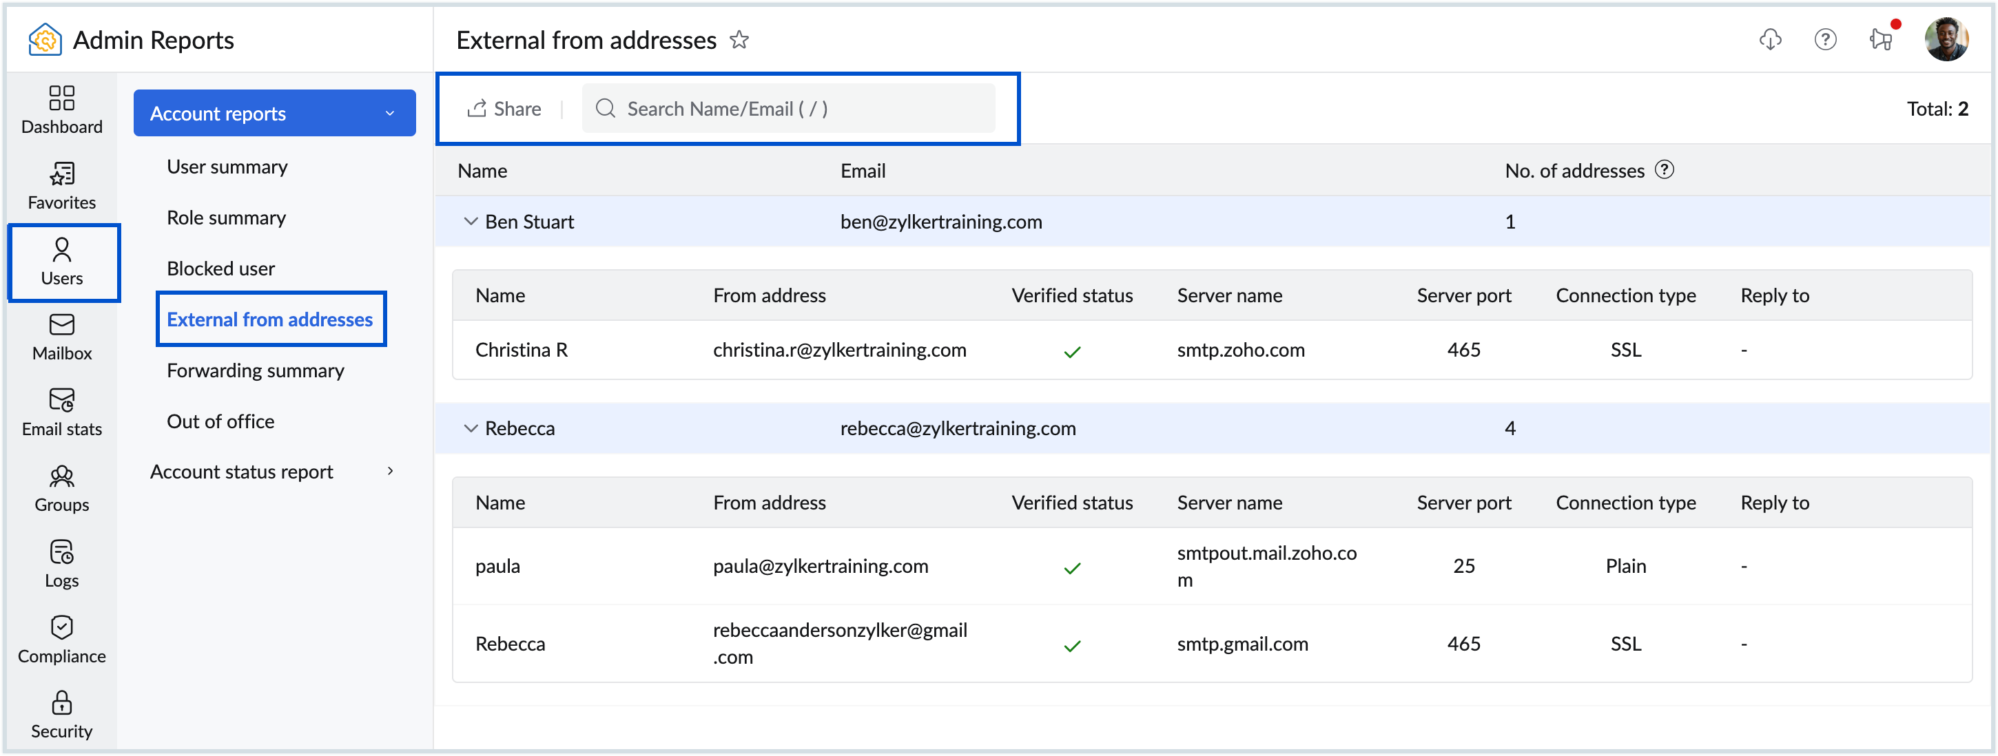Click the download/export cloud icon
1998x756 pixels.
1770,39
